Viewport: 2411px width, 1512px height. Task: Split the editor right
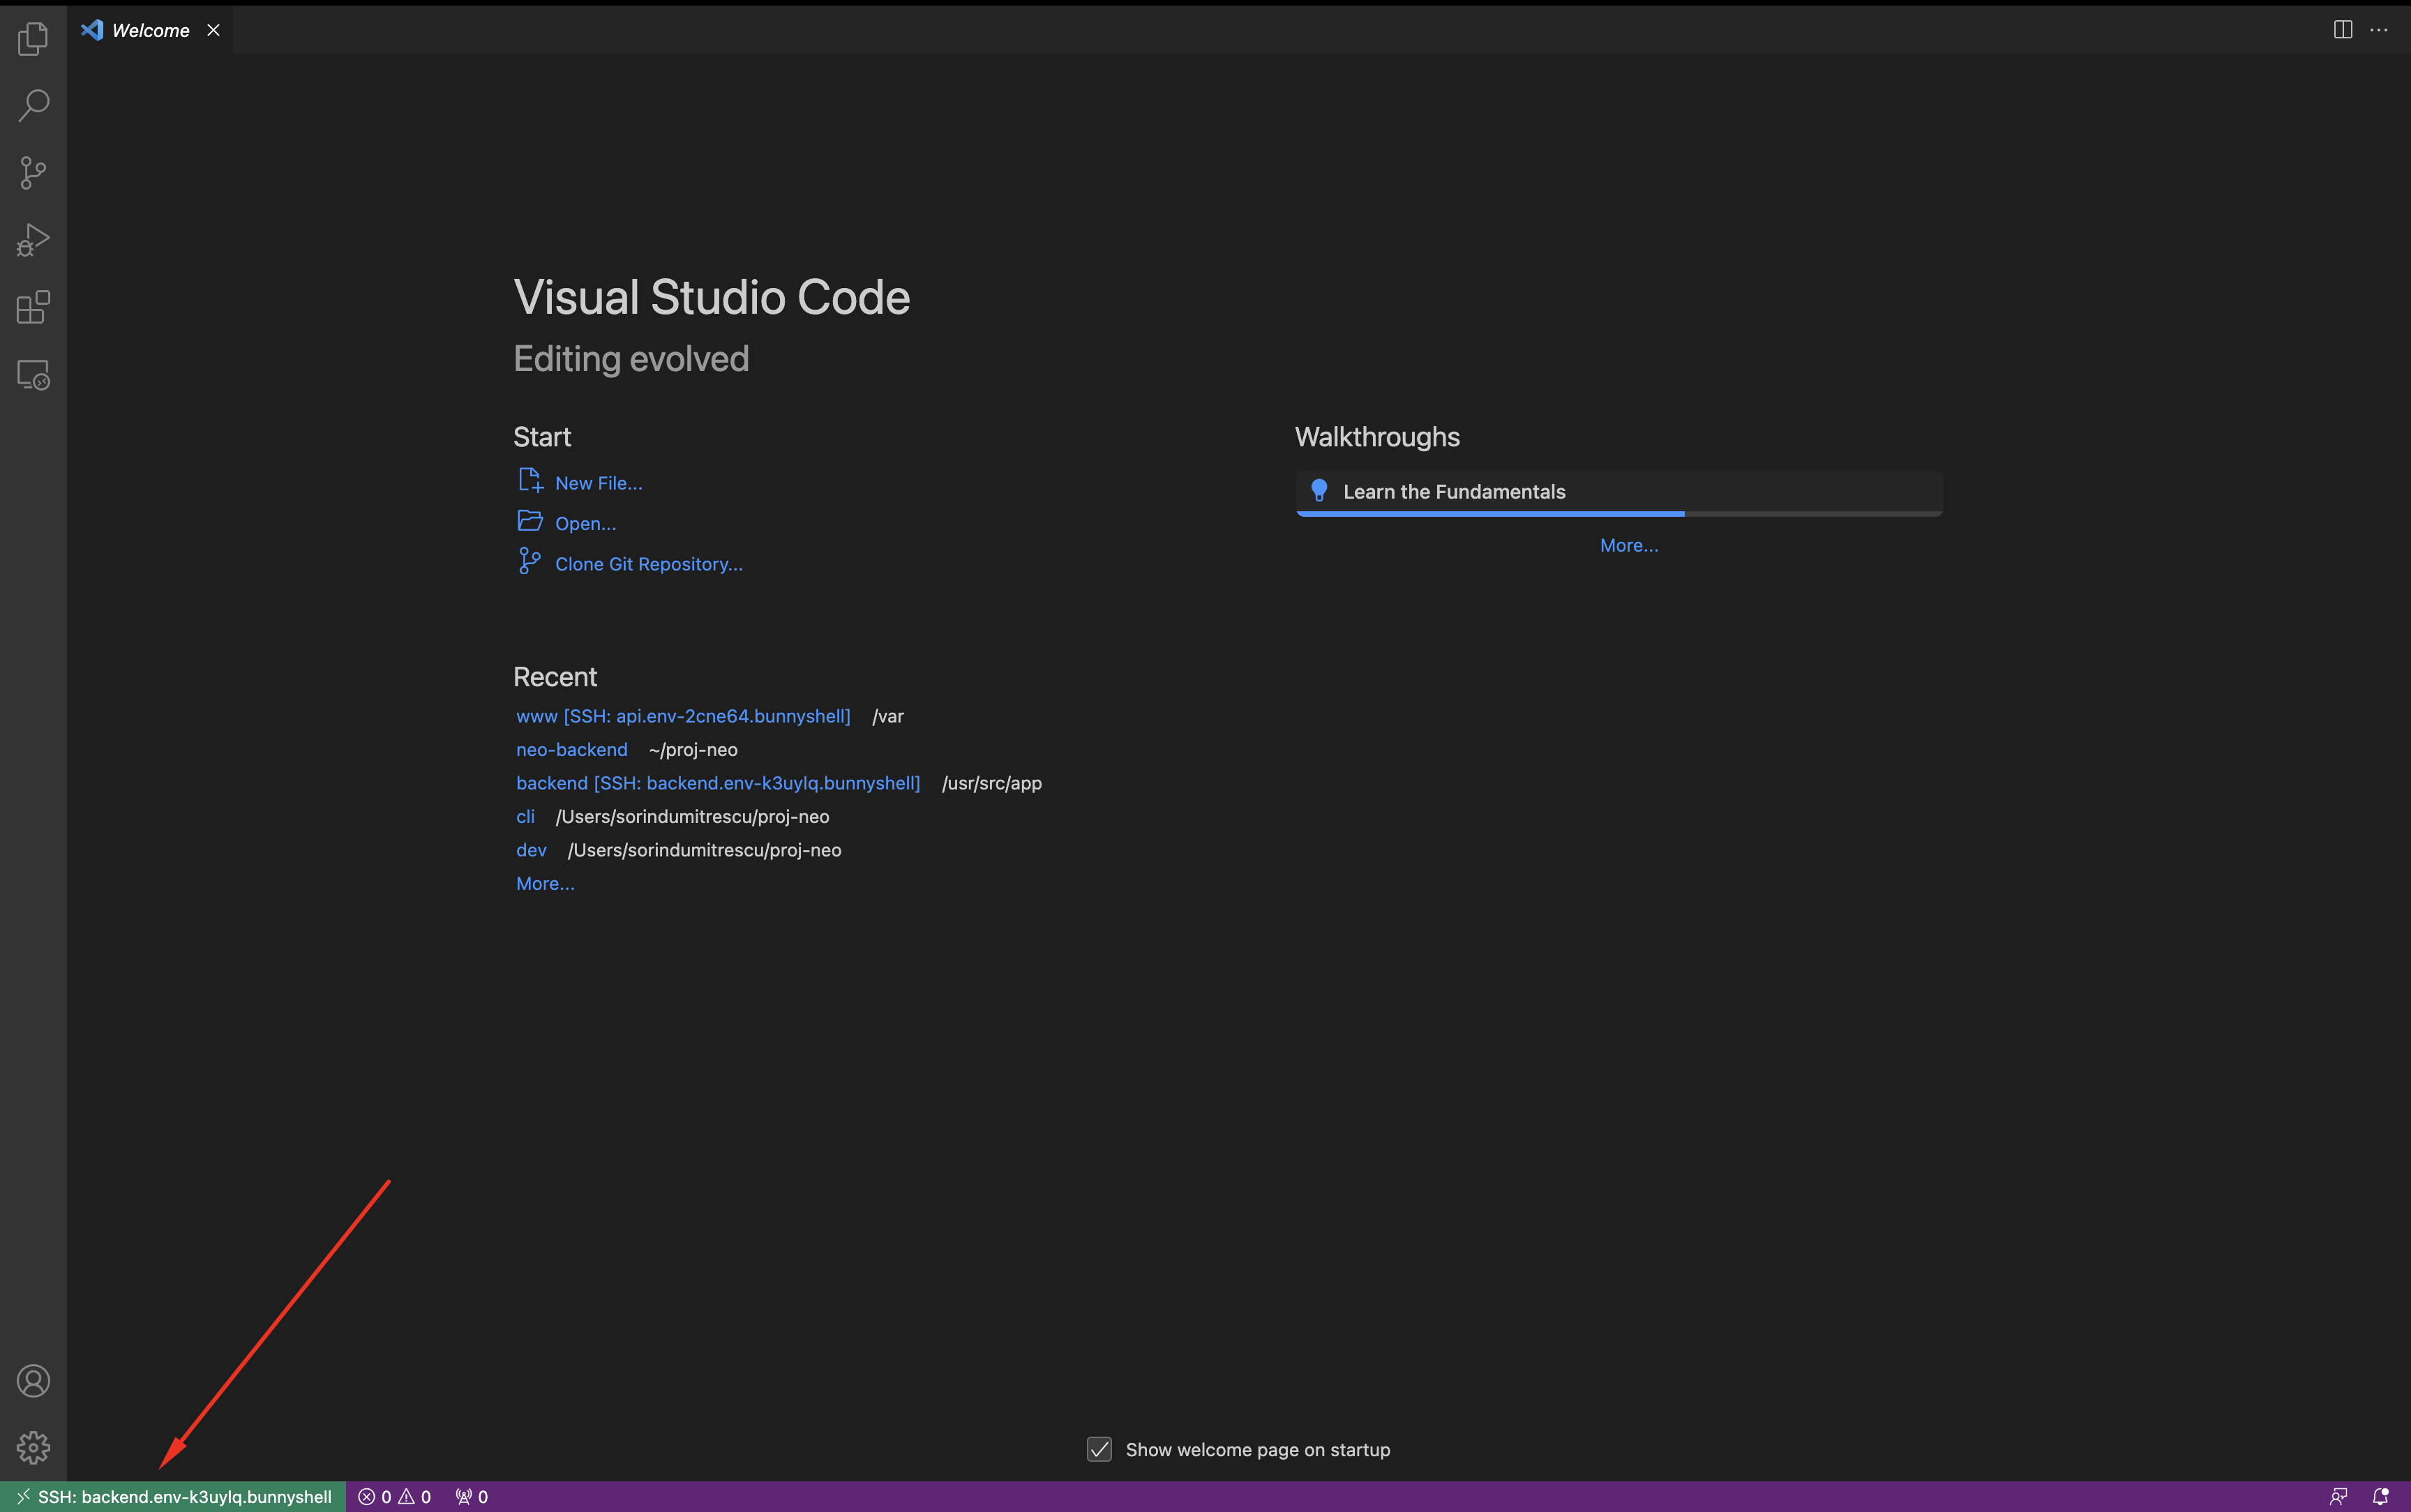tap(2342, 30)
